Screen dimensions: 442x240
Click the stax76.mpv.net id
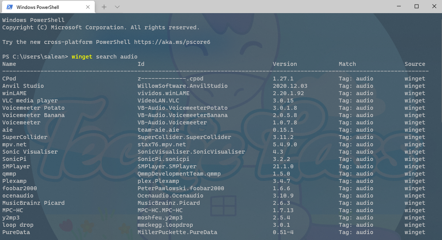[x=162, y=145]
